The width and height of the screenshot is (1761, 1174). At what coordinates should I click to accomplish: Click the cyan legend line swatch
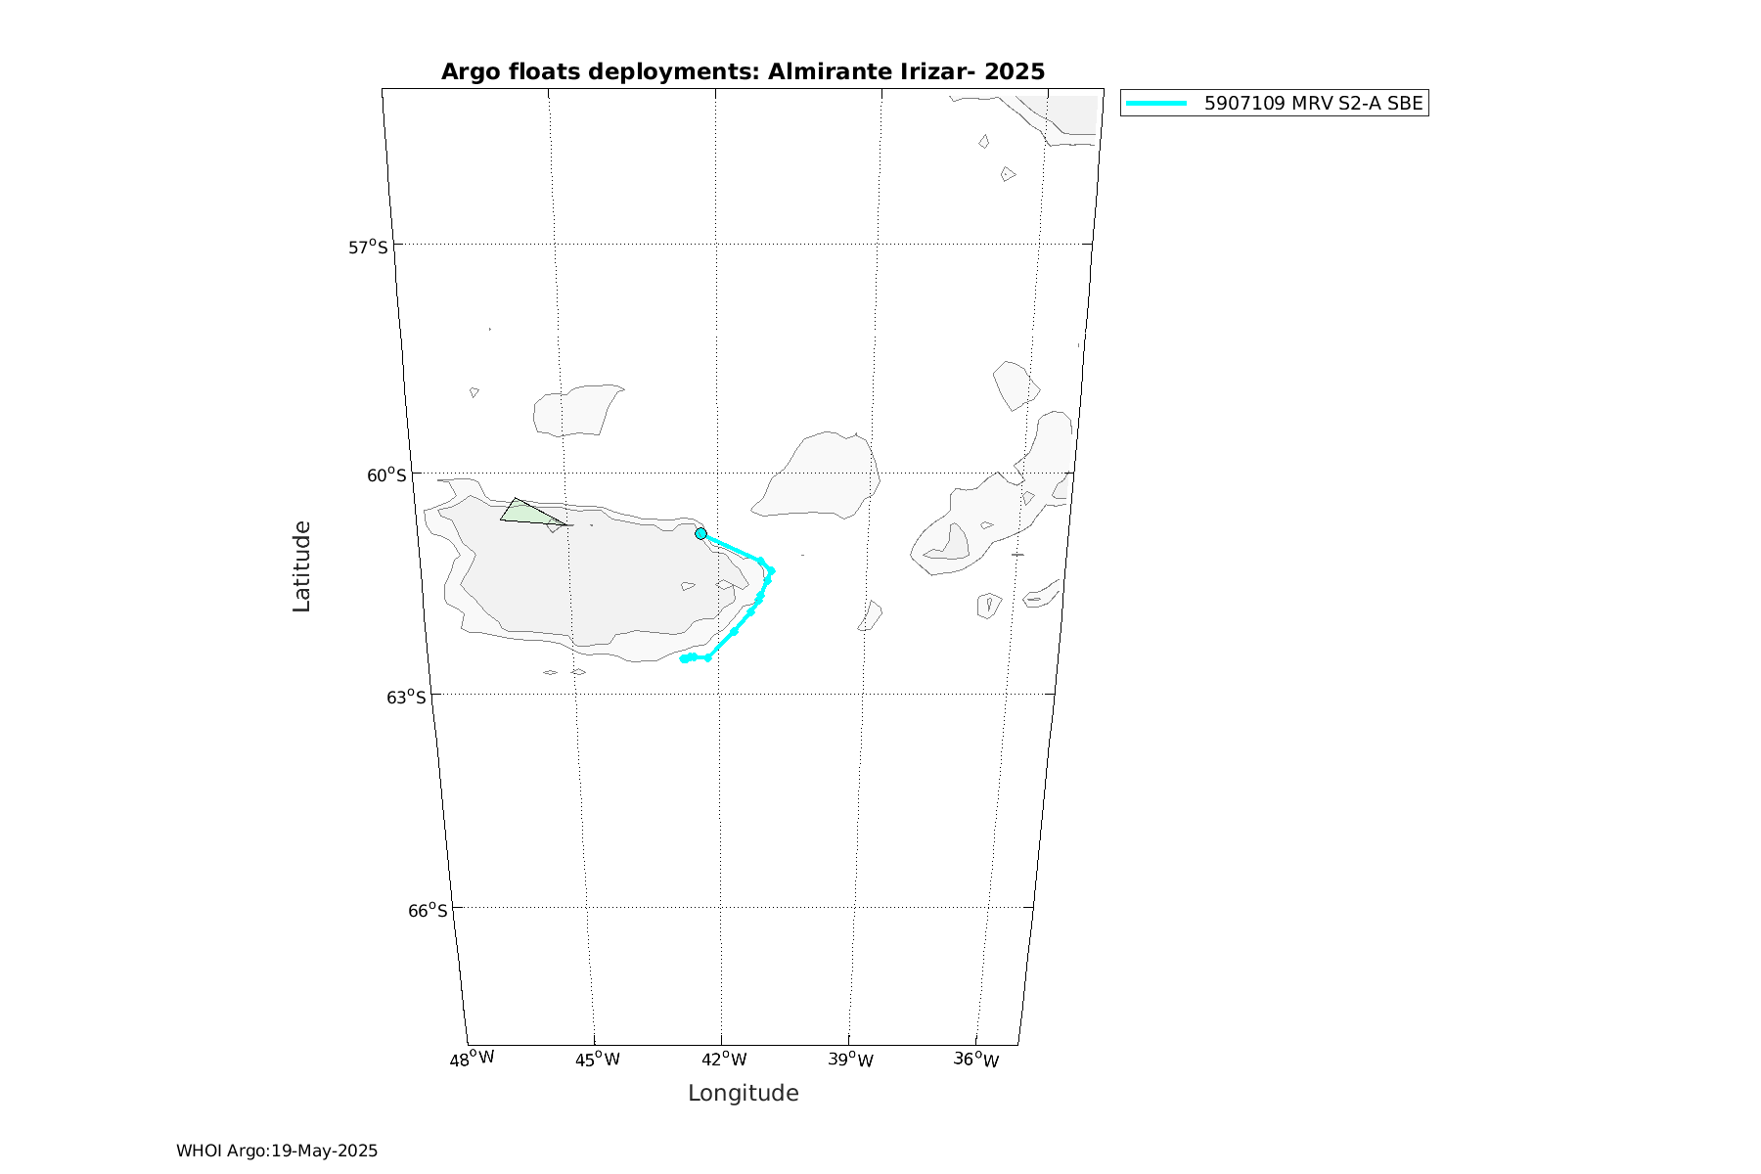point(1156,103)
